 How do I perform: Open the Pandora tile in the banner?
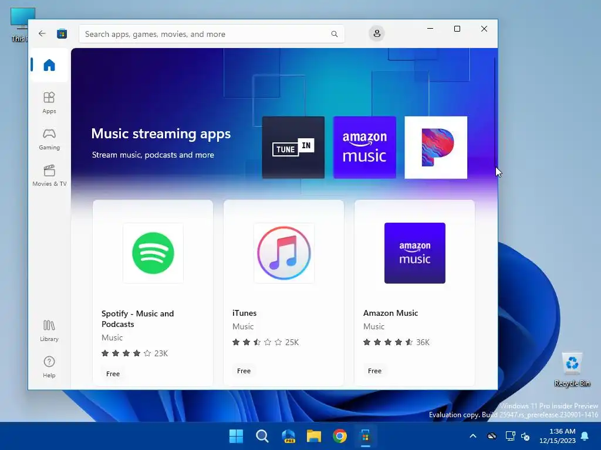436,147
